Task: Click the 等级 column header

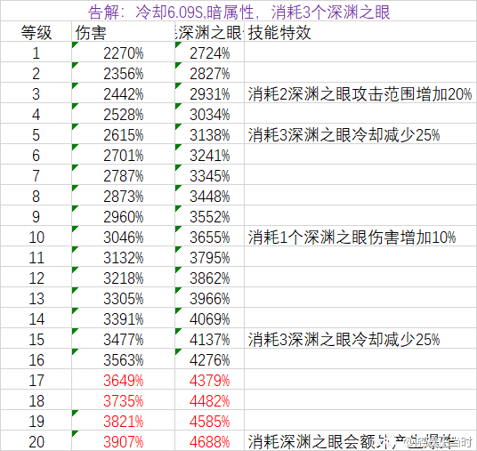Action: (36, 32)
